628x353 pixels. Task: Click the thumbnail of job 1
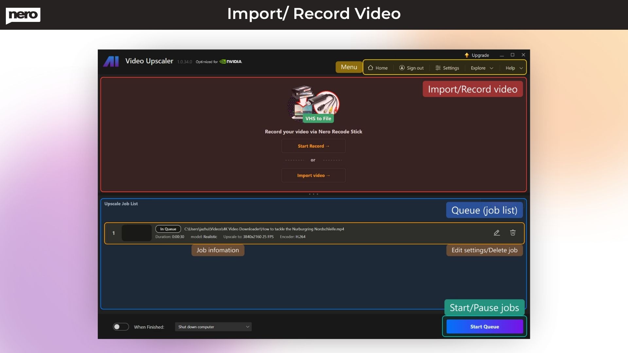click(x=136, y=233)
